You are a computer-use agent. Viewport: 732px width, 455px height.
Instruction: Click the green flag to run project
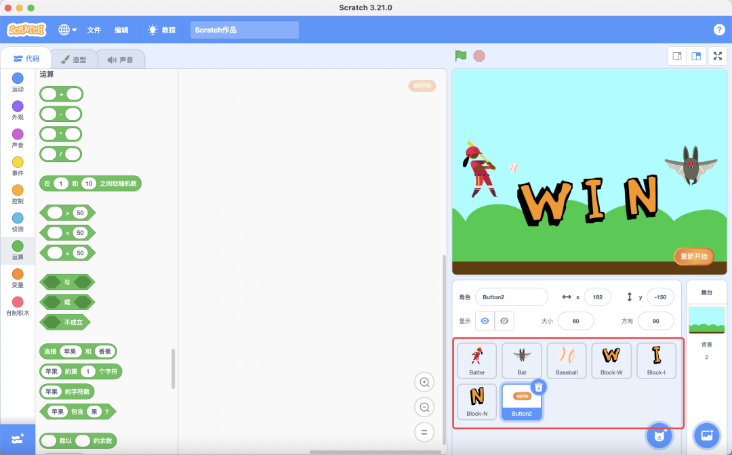pos(461,56)
